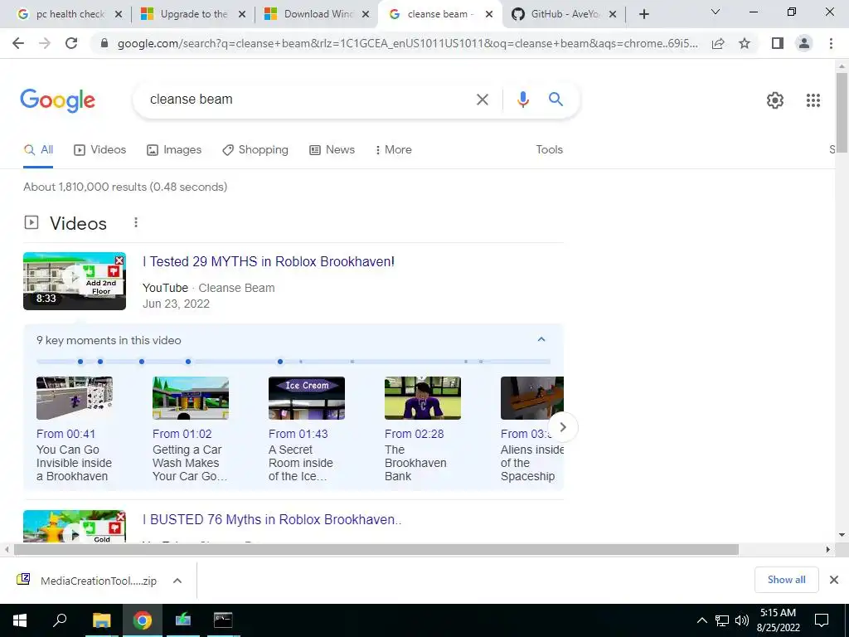This screenshot has width=849, height=637.
Task: Click the invisible-in-Brookhaven moment thumbnail
Action: (x=75, y=398)
